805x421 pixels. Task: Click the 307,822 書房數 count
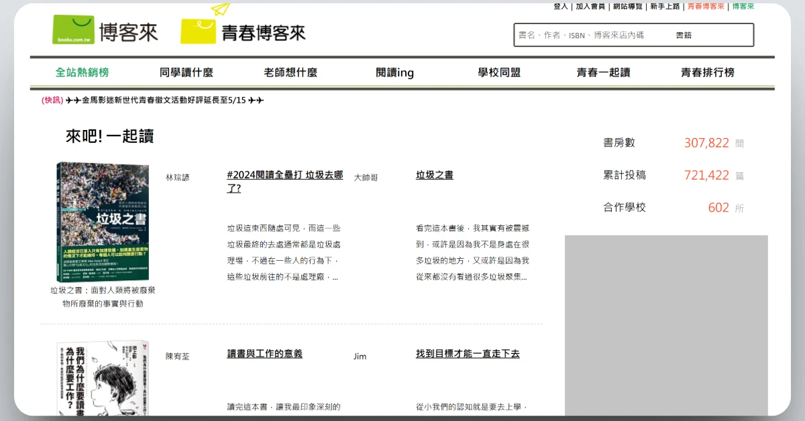[706, 143]
